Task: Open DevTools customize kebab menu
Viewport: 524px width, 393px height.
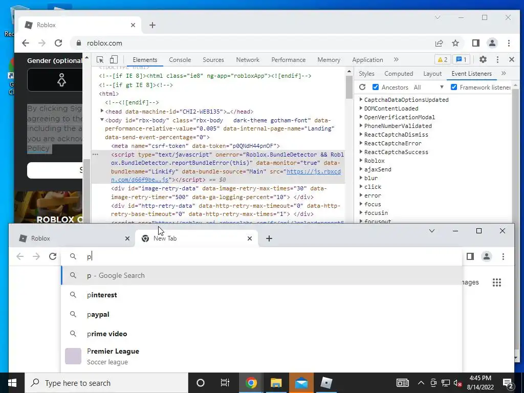Action: [497, 59]
